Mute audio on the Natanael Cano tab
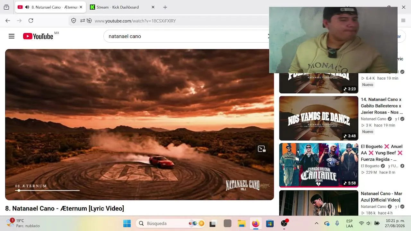 point(27,7)
